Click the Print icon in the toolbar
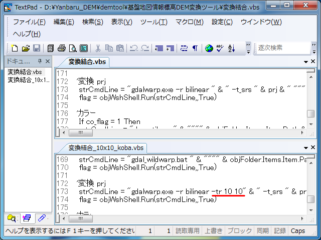Viewport: 321px width, 240px height. click(62, 48)
